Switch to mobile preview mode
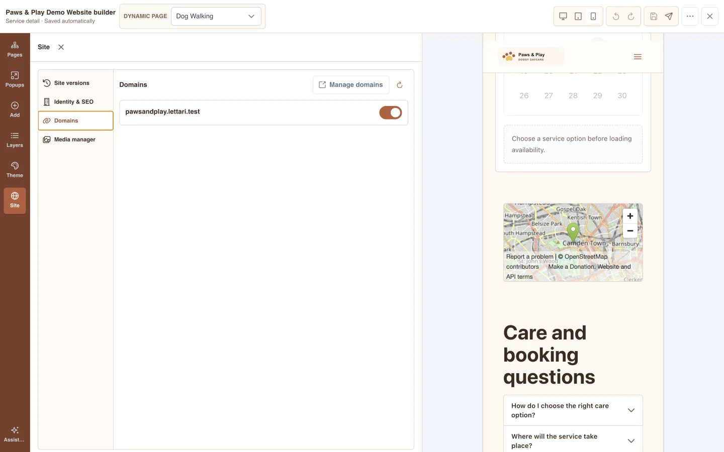724x452 pixels. (593, 16)
